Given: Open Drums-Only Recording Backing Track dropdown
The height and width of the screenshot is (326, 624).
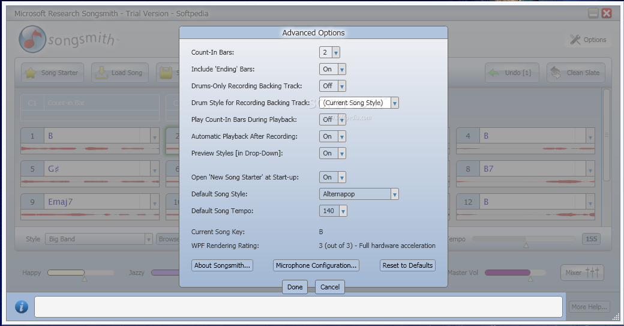Looking at the screenshot, I should (342, 86).
